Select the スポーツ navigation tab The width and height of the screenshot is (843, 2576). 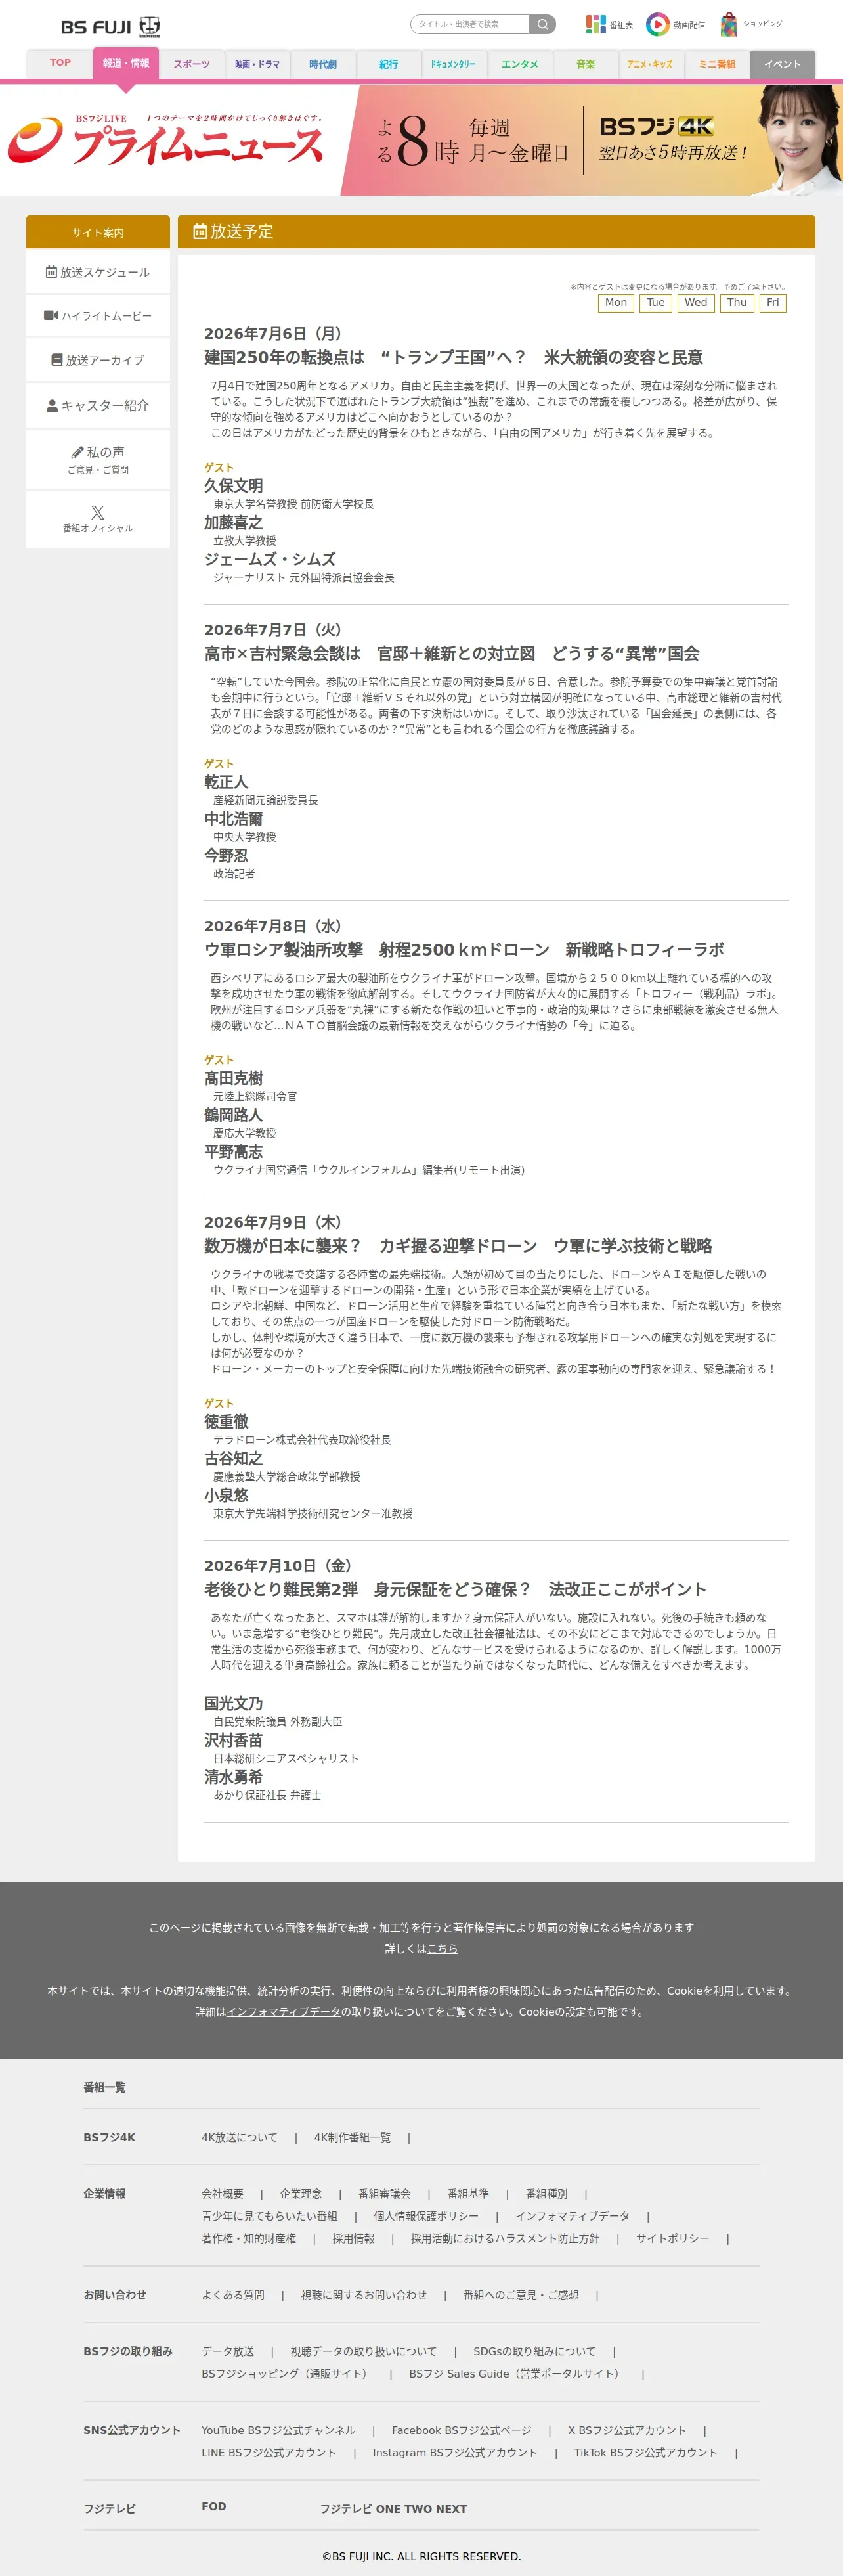192,64
